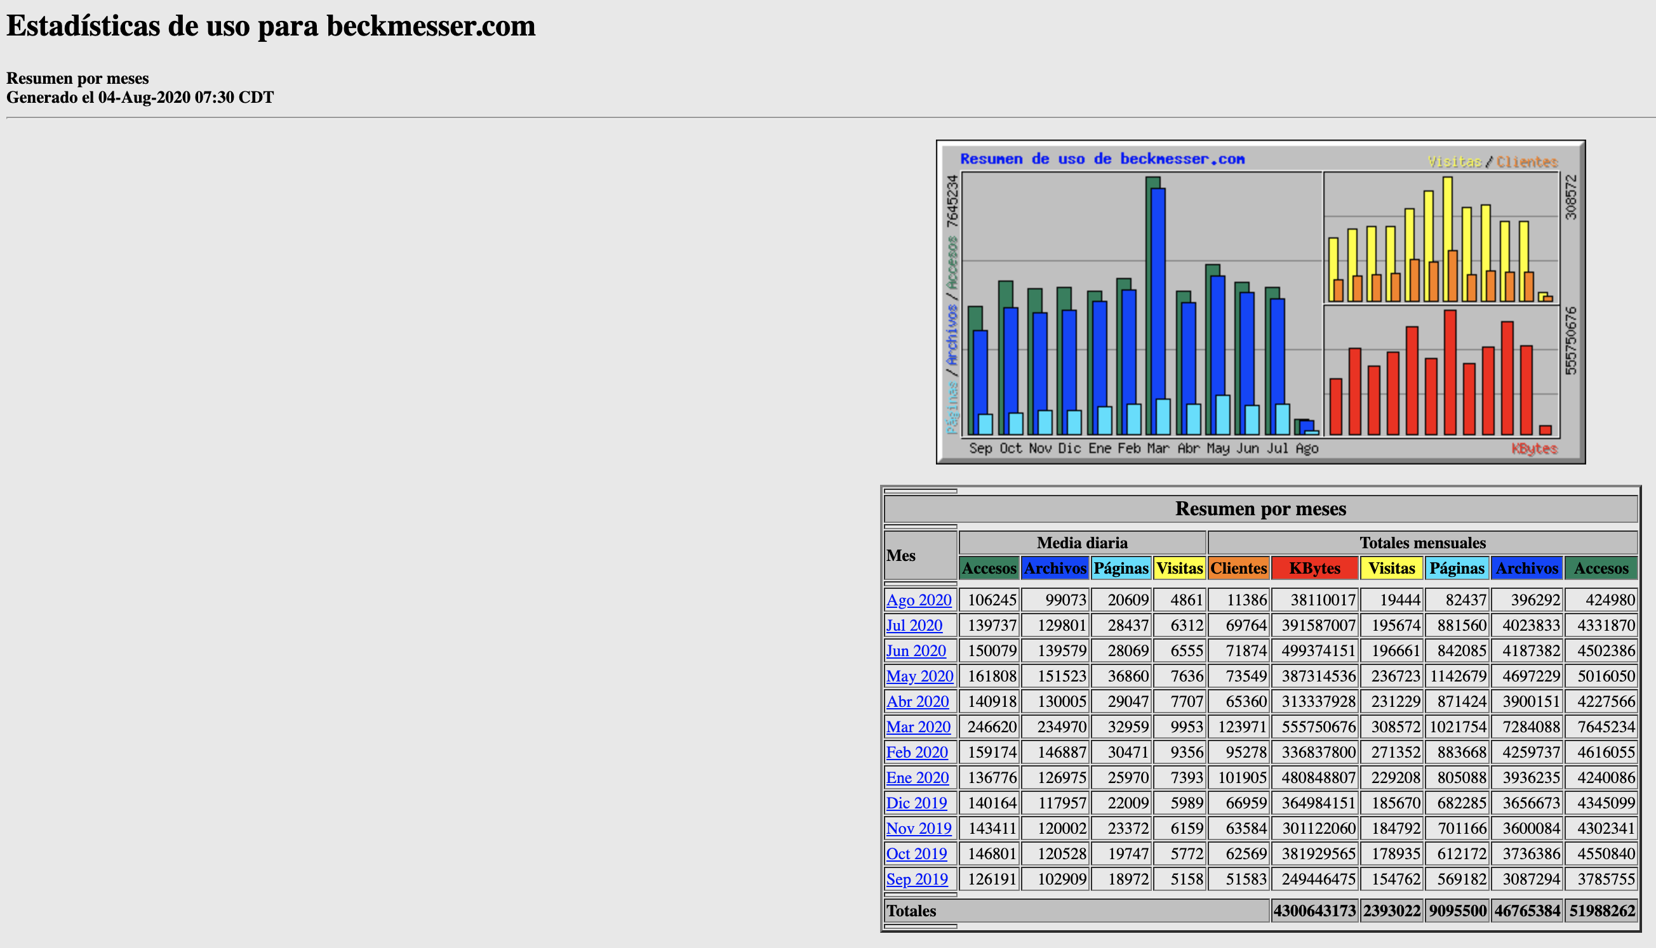The height and width of the screenshot is (948, 1656).
Task: Click the Feb 2020 month link
Action: pos(917,752)
